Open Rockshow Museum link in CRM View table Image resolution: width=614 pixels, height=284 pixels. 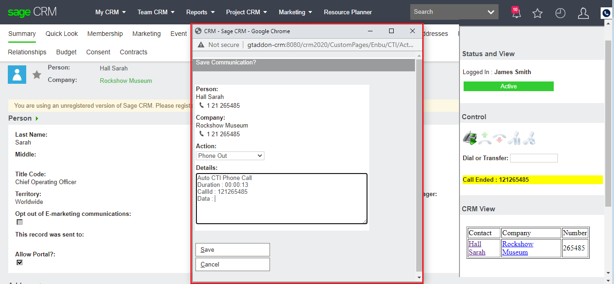[x=517, y=248]
